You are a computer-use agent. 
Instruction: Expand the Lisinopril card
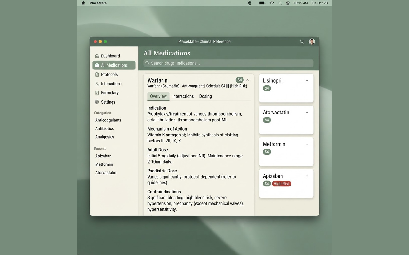307,81
